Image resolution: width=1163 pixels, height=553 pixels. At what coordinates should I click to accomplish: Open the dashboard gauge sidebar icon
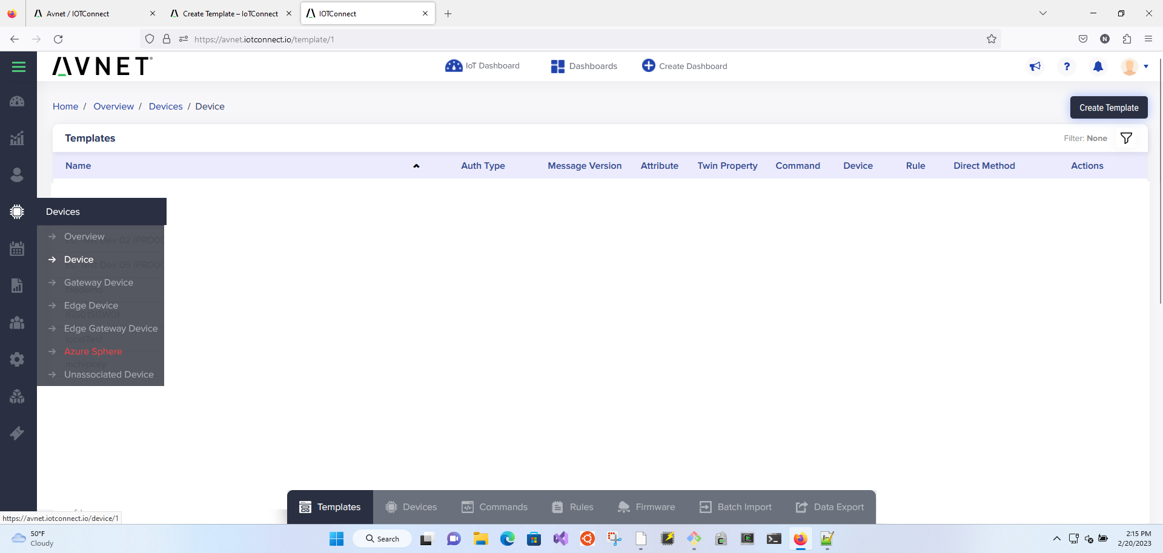coord(17,101)
